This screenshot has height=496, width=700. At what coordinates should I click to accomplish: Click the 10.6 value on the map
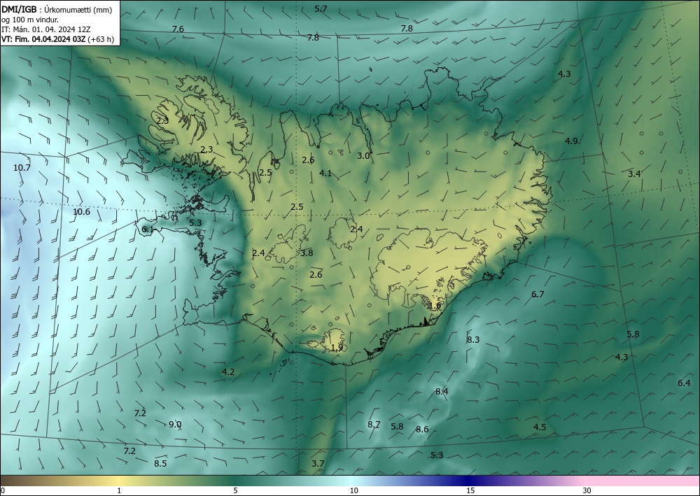pos(81,212)
